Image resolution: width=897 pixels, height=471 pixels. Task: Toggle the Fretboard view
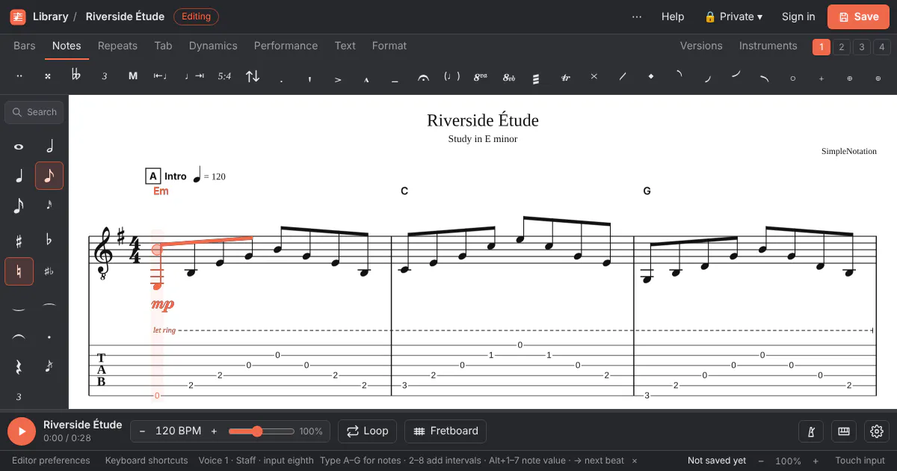pyautogui.click(x=446, y=431)
